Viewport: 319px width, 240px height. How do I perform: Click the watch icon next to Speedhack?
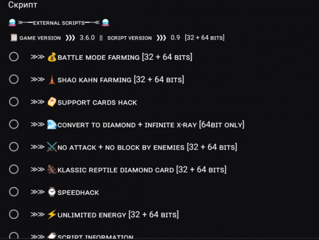52,192
